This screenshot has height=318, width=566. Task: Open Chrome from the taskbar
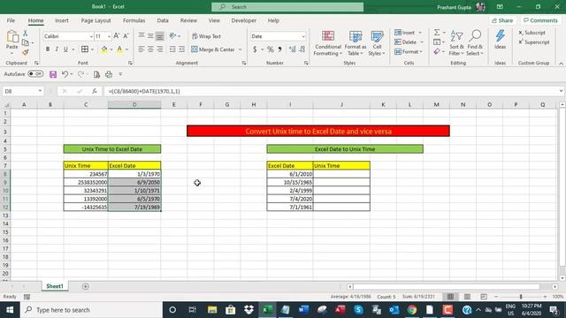tap(412, 310)
